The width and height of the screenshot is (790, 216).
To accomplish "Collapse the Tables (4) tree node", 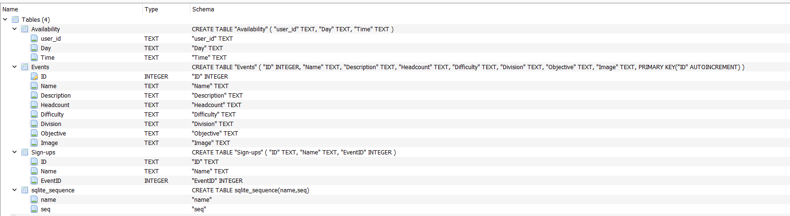I will tap(5, 19).
